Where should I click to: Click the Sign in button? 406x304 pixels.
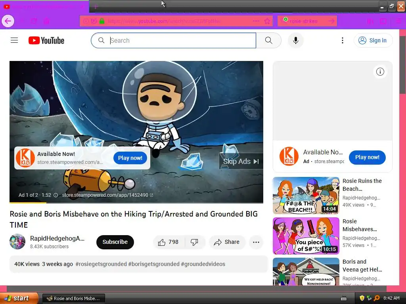tap(373, 40)
